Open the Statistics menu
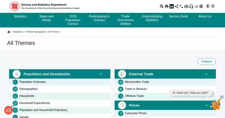 (x=20, y=16)
